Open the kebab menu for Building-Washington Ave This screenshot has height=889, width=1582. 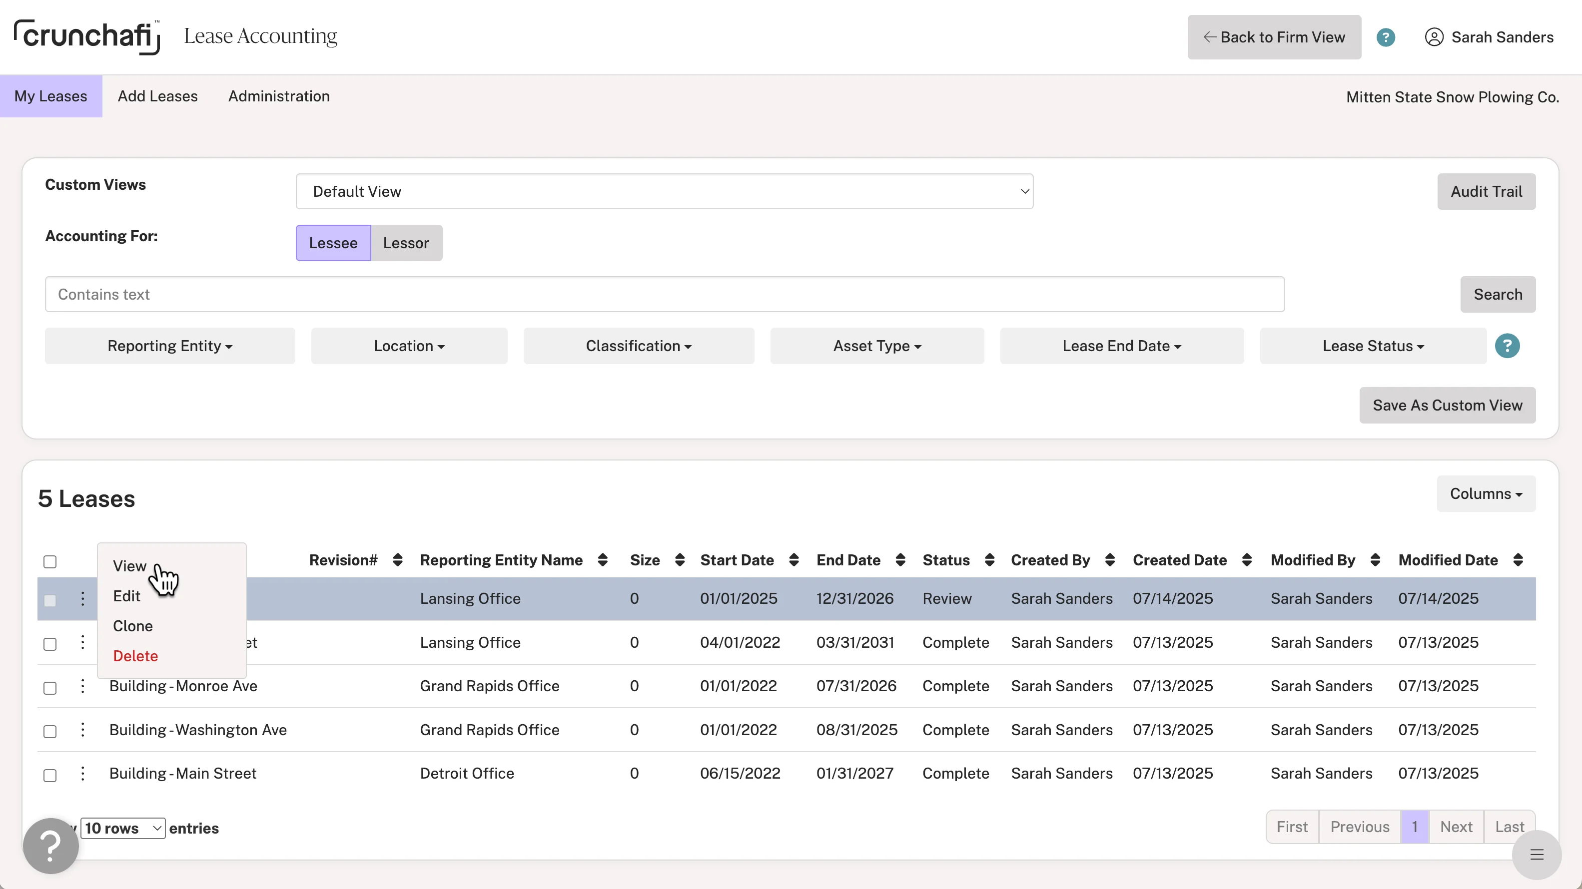click(x=83, y=729)
